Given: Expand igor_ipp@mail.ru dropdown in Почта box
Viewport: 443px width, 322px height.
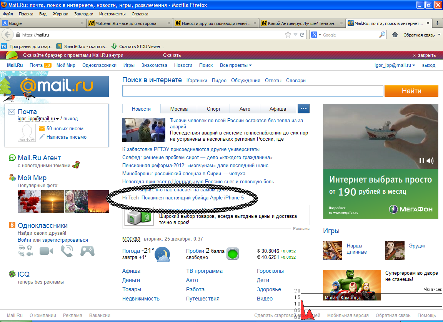Looking at the screenshot, I should tap(57, 119).
